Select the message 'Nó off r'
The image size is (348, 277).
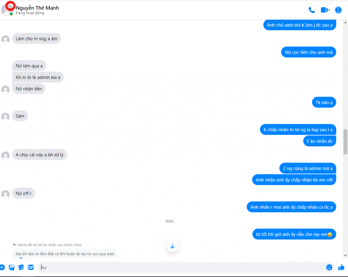[x=23, y=193]
